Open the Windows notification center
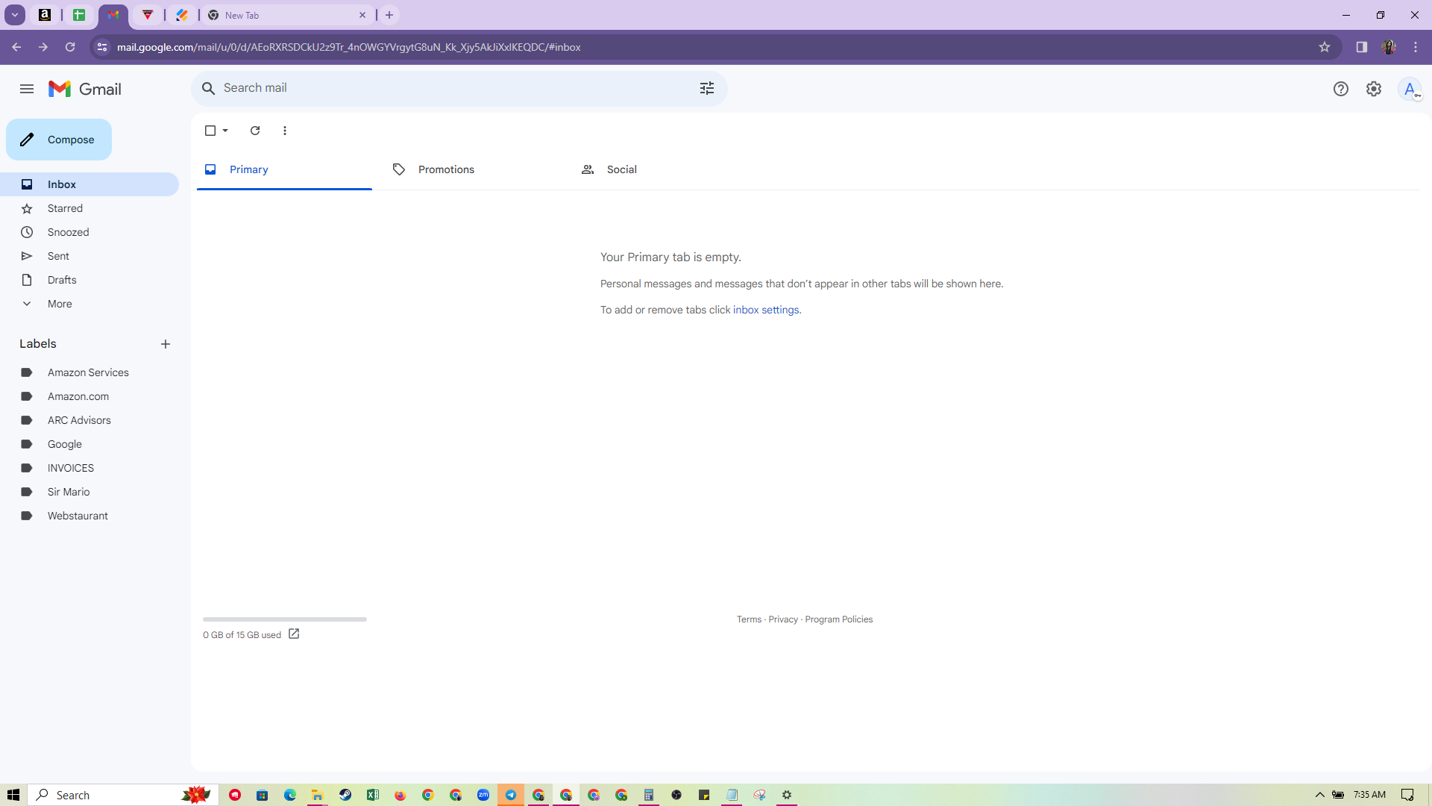 [1407, 795]
